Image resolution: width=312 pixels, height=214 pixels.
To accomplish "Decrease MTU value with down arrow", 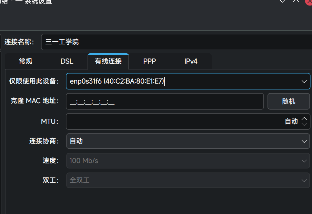I will click(x=304, y=124).
